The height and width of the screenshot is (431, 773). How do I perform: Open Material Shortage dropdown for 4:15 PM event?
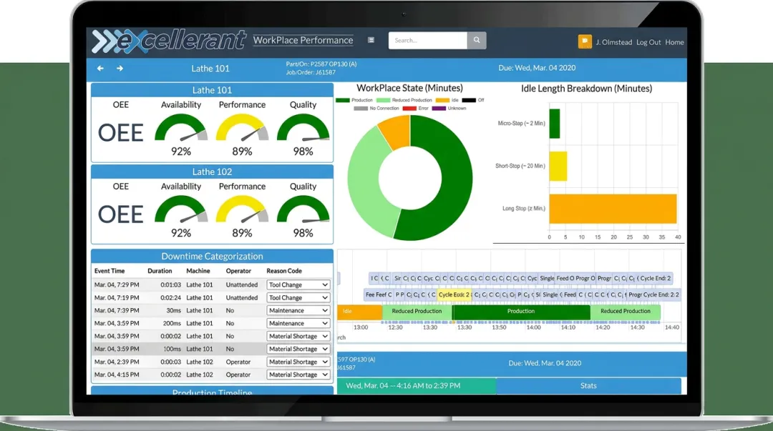click(x=298, y=375)
